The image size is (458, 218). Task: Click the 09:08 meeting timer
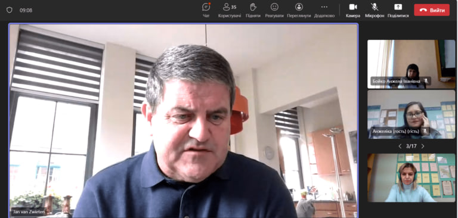(x=26, y=10)
